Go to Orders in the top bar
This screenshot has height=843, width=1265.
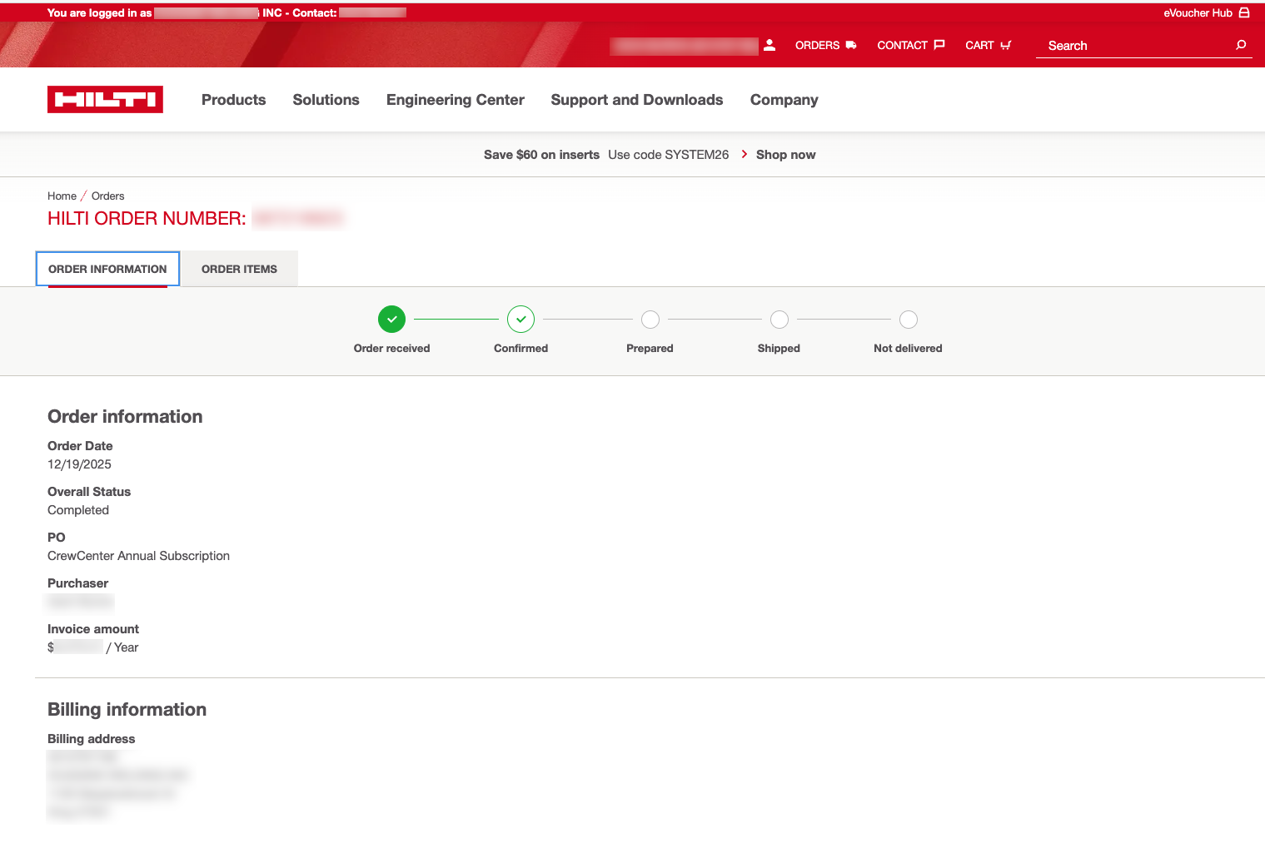(x=817, y=45)
